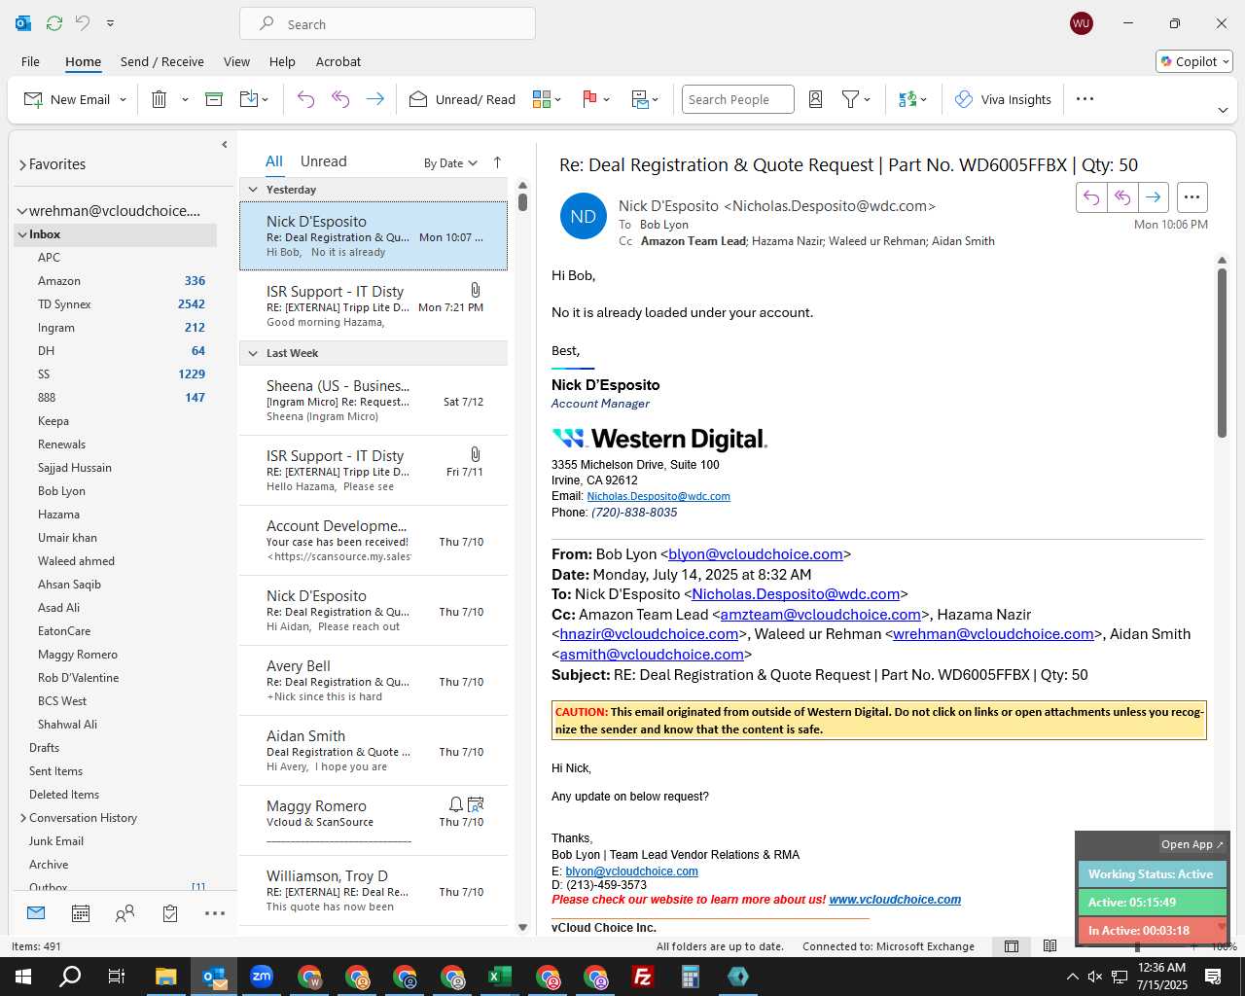Expand the Conversation History folder
The height and width of the screenshot is (996, 1245).
pos(23,818)
